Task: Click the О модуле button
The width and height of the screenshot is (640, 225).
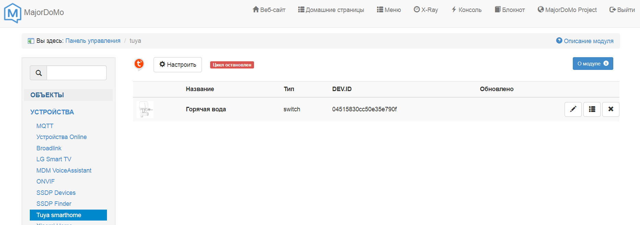Action: [593, 64]
